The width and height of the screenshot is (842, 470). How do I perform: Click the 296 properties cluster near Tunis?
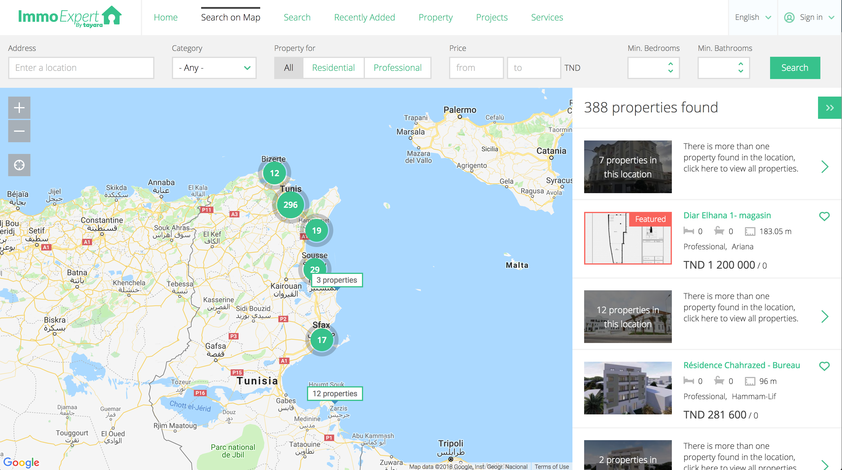coord(290,205)
